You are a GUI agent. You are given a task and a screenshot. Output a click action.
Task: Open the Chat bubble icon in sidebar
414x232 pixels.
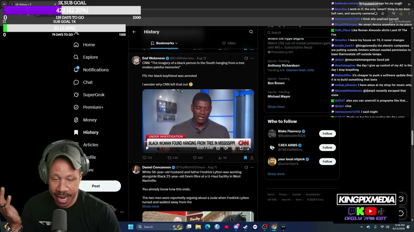76,82
